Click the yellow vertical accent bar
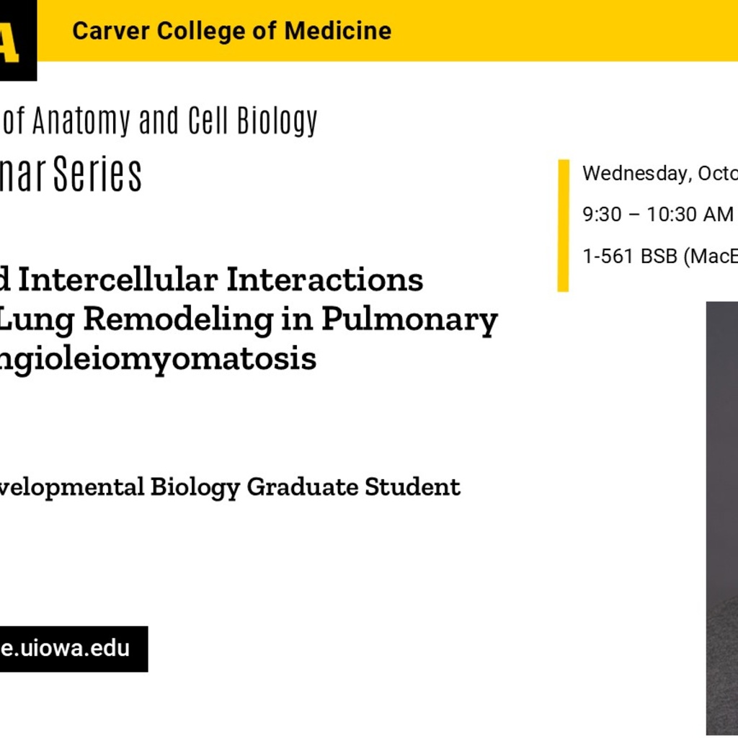Screen dimensions: 738x738 click(563, 226)
